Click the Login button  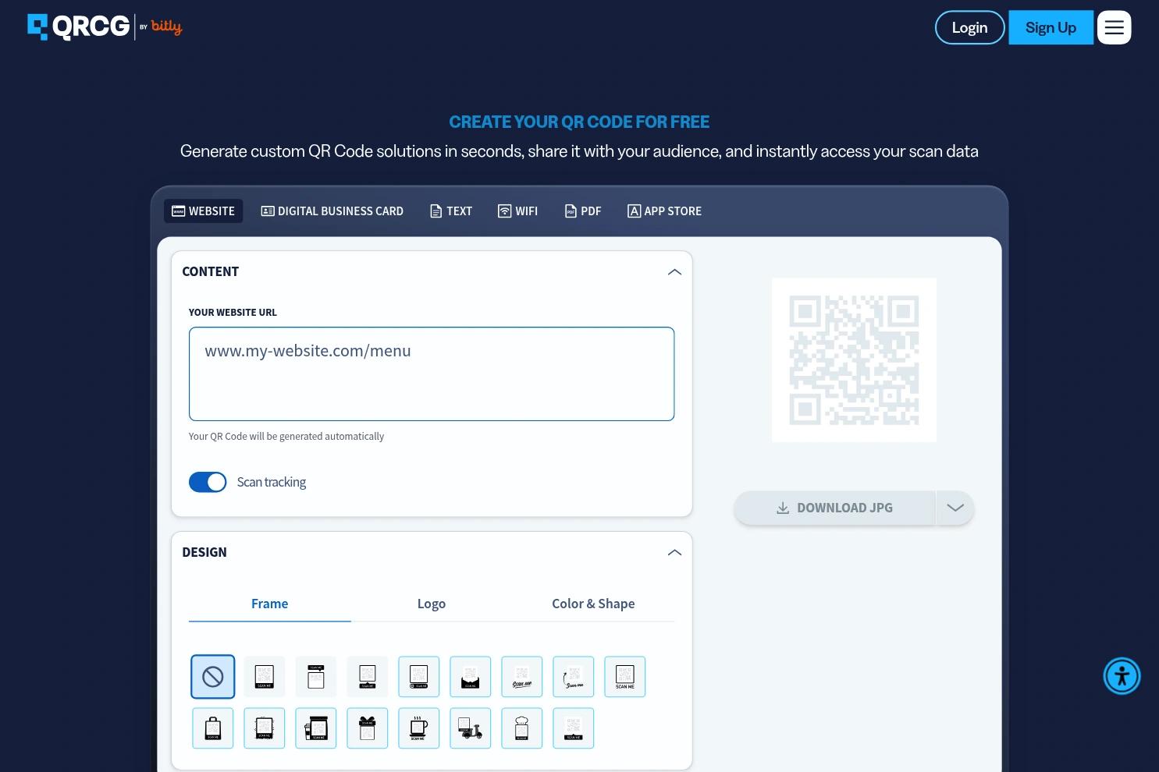pyautogui.click(x=970, y=27)
